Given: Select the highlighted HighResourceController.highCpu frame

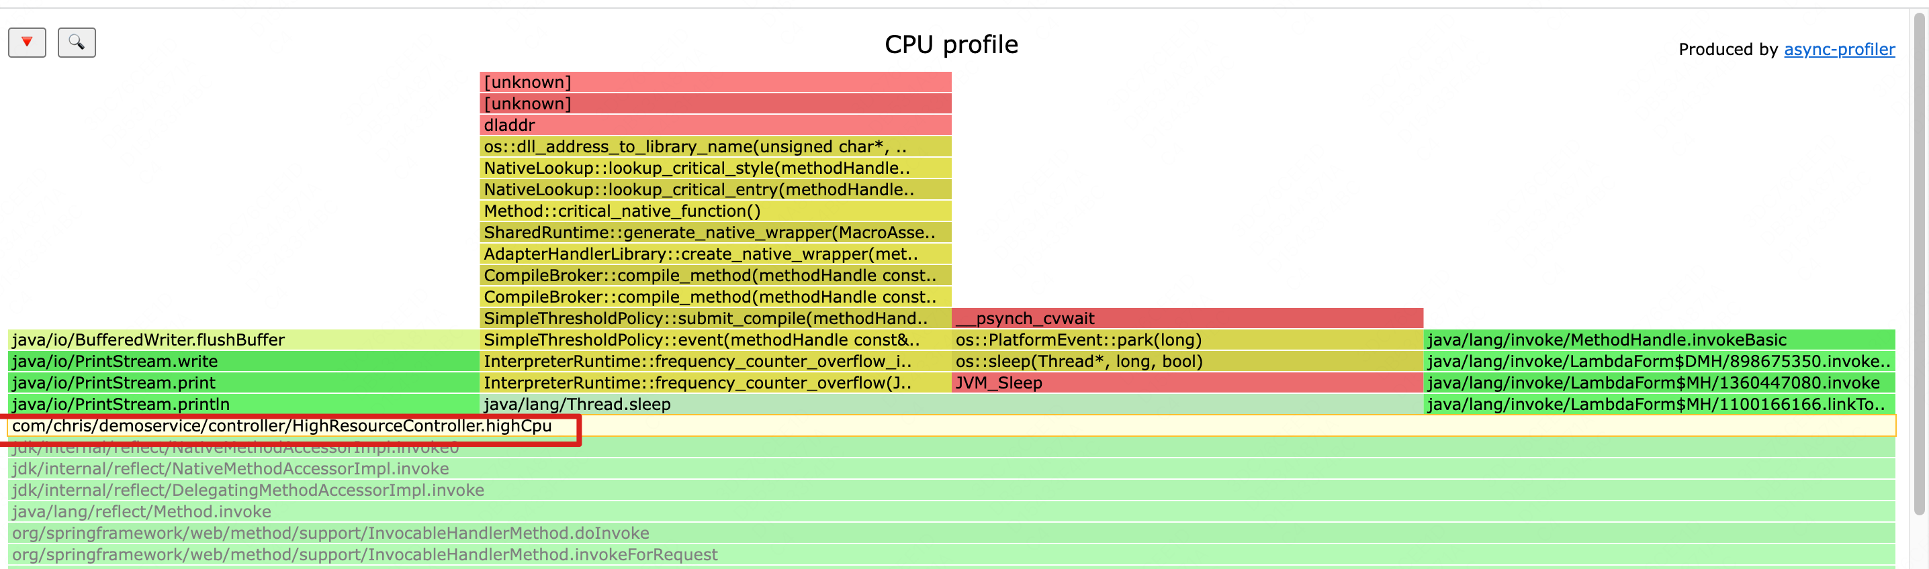Looking at the screenshot, I should click(x=281, y=426).
